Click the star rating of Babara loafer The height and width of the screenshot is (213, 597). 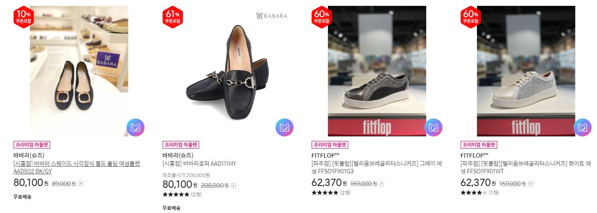(176, 195)
